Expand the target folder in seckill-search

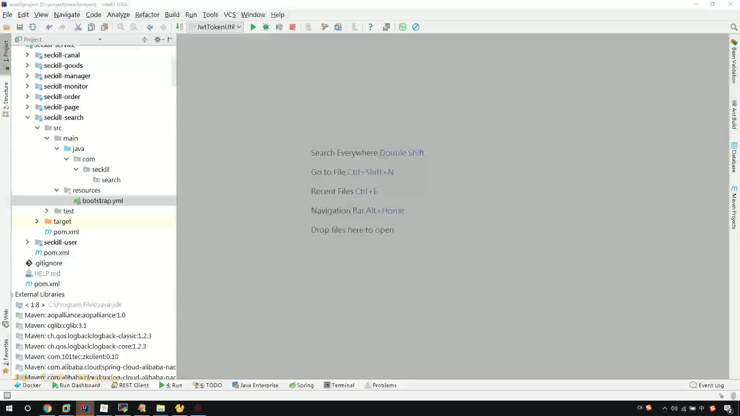[x=37, y=221]
